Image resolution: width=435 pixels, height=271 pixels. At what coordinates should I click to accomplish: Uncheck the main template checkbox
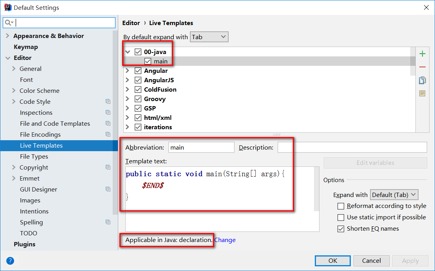148,61
